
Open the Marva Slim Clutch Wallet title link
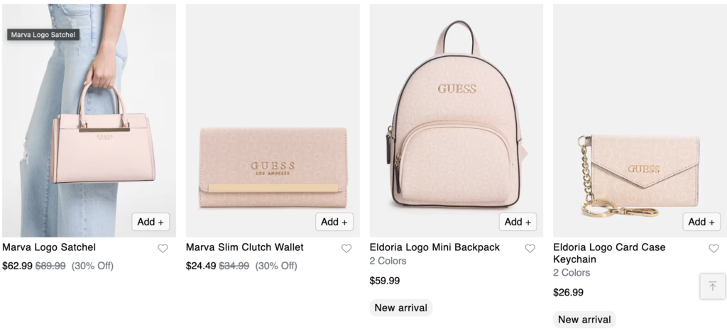pyautogui.click(x=245, y=247)
